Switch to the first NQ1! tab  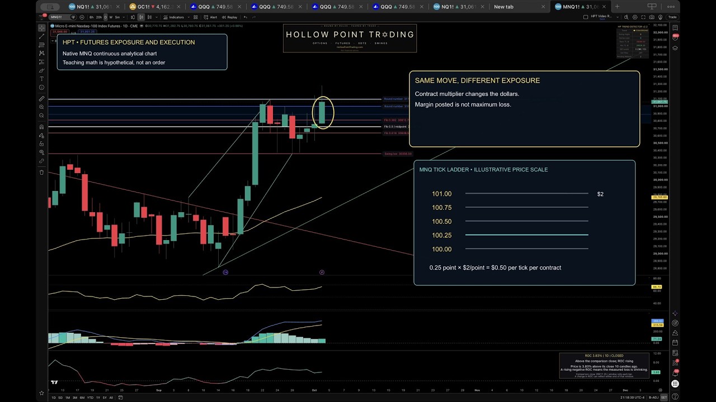(x=92, y=7)
